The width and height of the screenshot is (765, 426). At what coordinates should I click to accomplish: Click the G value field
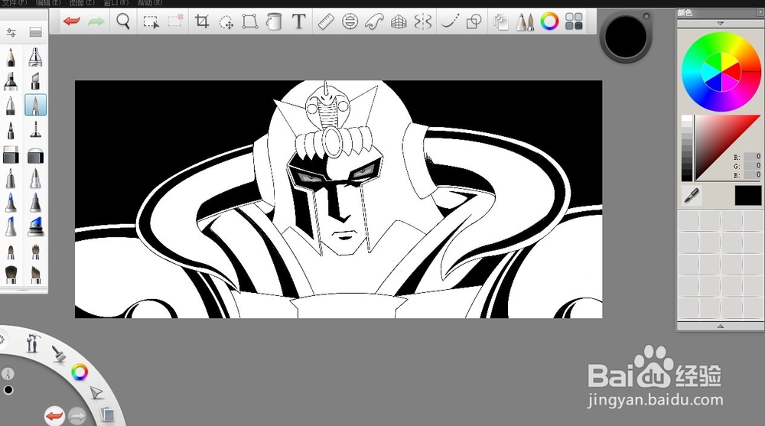[752, 166]
